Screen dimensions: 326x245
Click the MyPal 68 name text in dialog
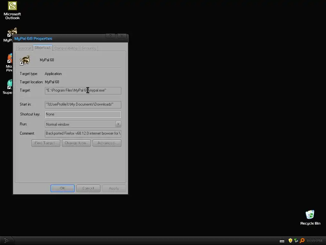(47, 60)
